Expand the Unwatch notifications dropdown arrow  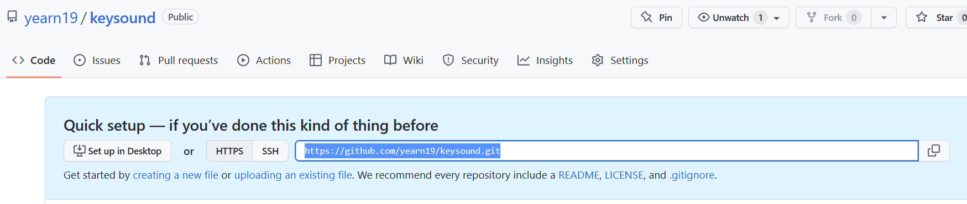[x=777, y=18]
